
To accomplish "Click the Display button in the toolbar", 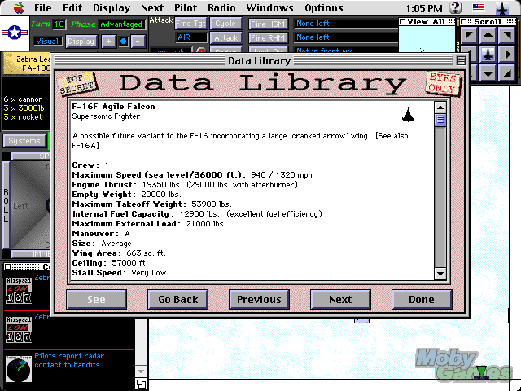I will [81, 42].
